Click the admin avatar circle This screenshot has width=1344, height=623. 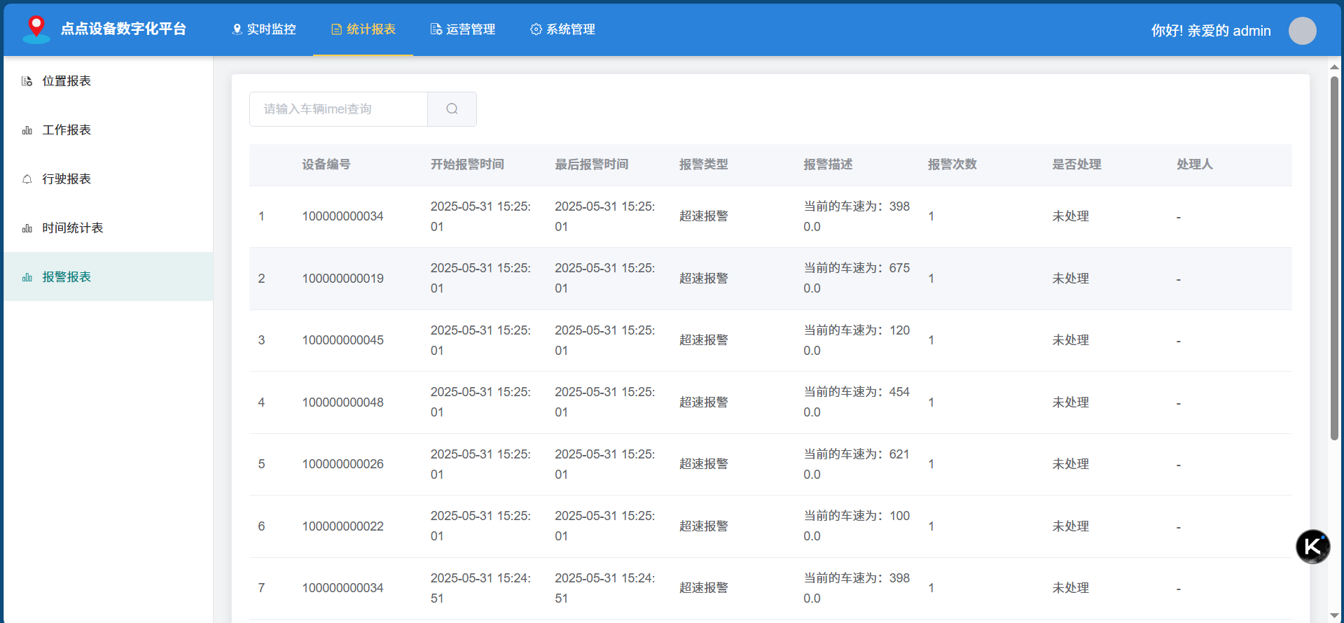pos(1302,31)
